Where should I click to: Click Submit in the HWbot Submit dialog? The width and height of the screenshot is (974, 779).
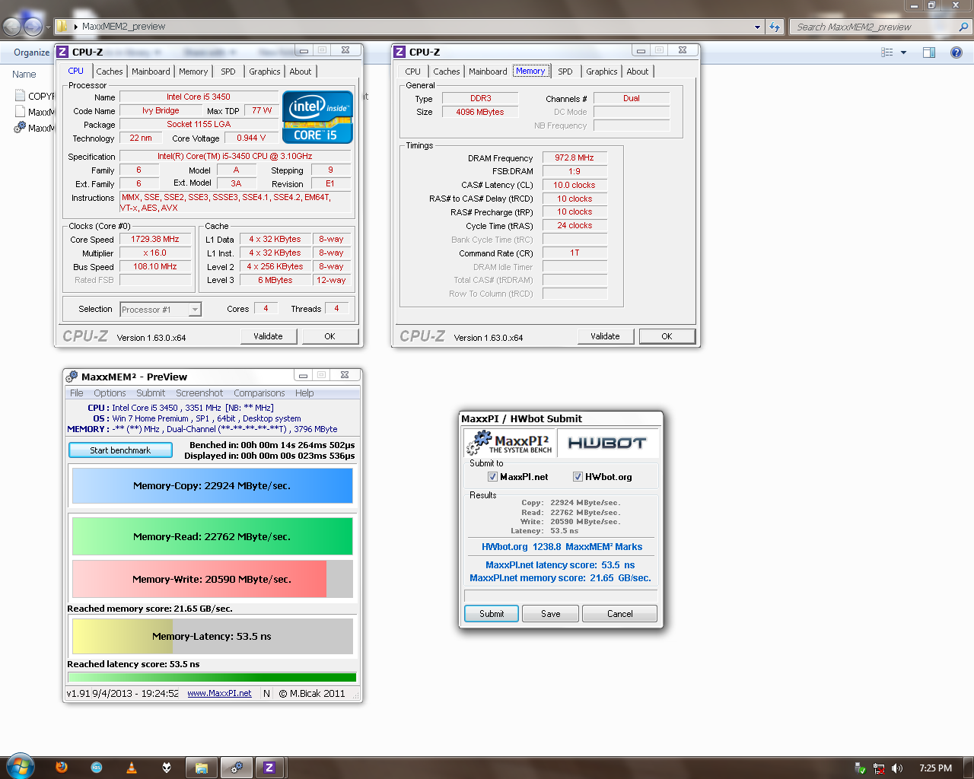[492, 614]
